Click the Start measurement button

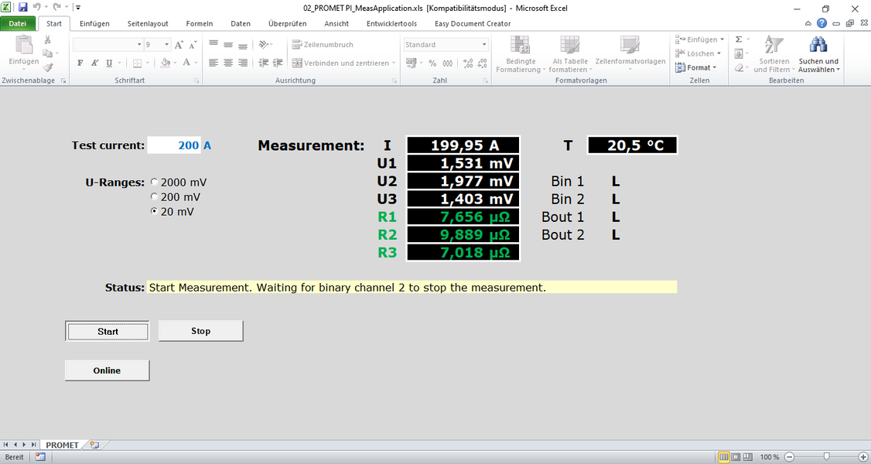coord(108,331)
